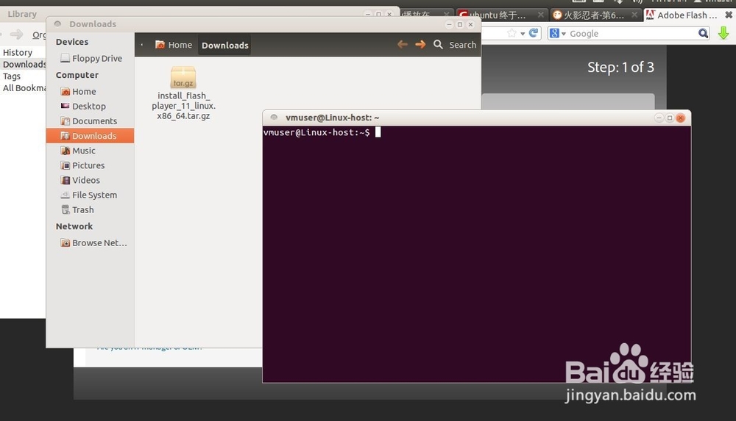736x421 pixels.
Task: Close the Adobe Flash tab
Action: coord(729,15)
